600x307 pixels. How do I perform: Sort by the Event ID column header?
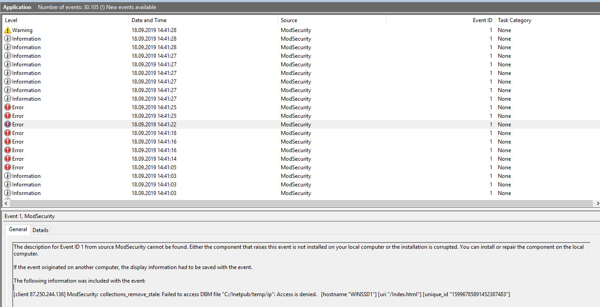pos(441,20)
